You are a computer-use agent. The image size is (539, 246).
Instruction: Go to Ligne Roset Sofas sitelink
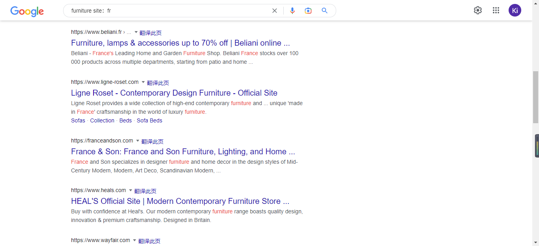click(x=78, y=120)
